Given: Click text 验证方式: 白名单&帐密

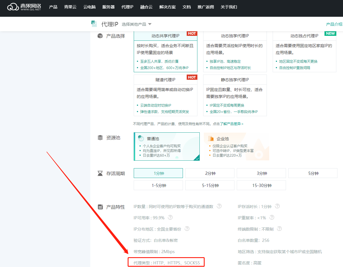Looking at the screenshot, I should click(x=155, y=240).
